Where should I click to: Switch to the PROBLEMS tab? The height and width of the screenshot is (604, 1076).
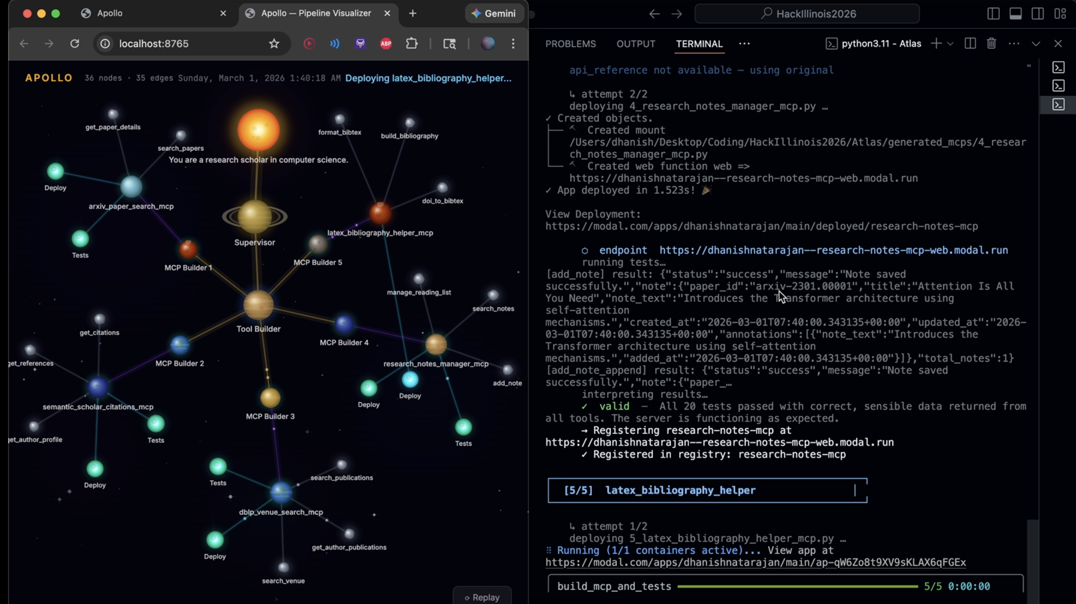coord(571,44)
